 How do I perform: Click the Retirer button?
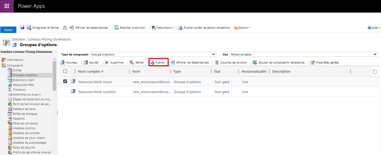(x=137, y=62)
